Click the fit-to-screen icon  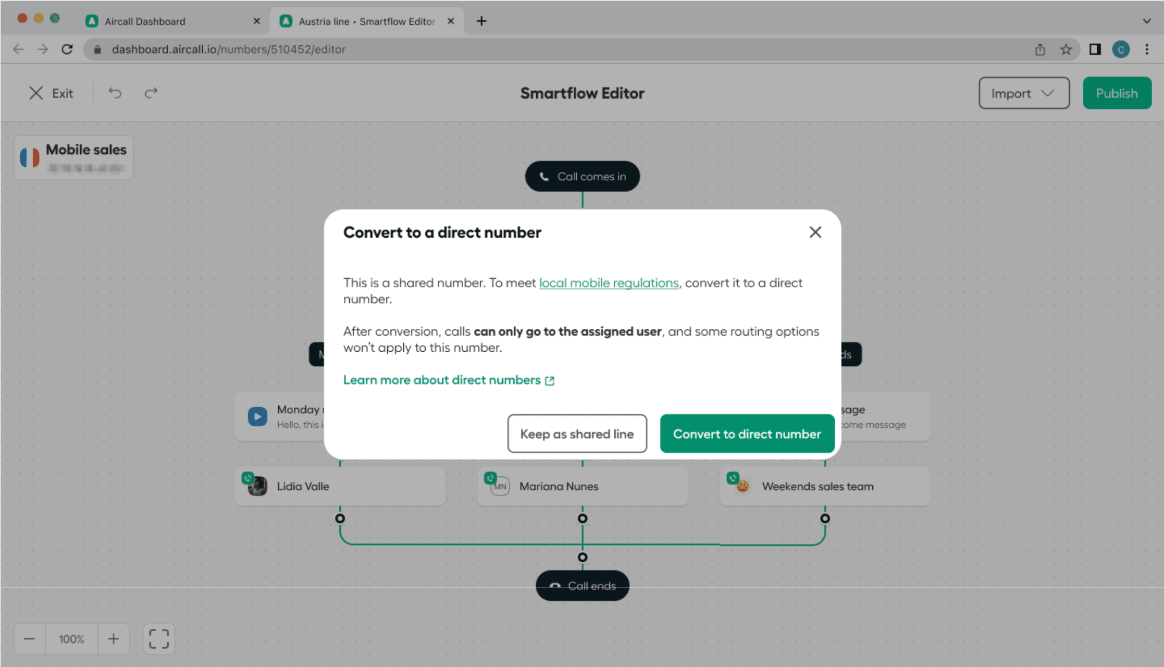(x=159, y=639)
